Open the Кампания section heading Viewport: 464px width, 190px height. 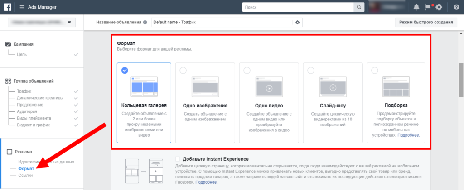(x=24, y=44)
